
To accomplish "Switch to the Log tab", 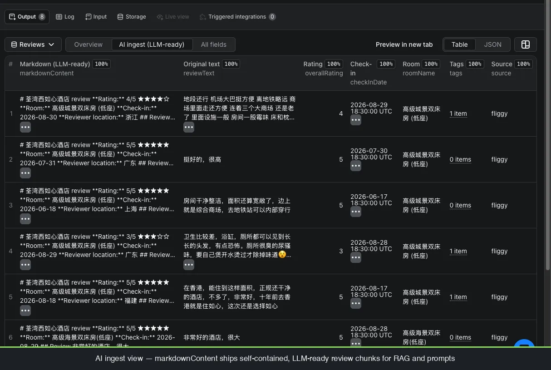I will tap(65, 17).
